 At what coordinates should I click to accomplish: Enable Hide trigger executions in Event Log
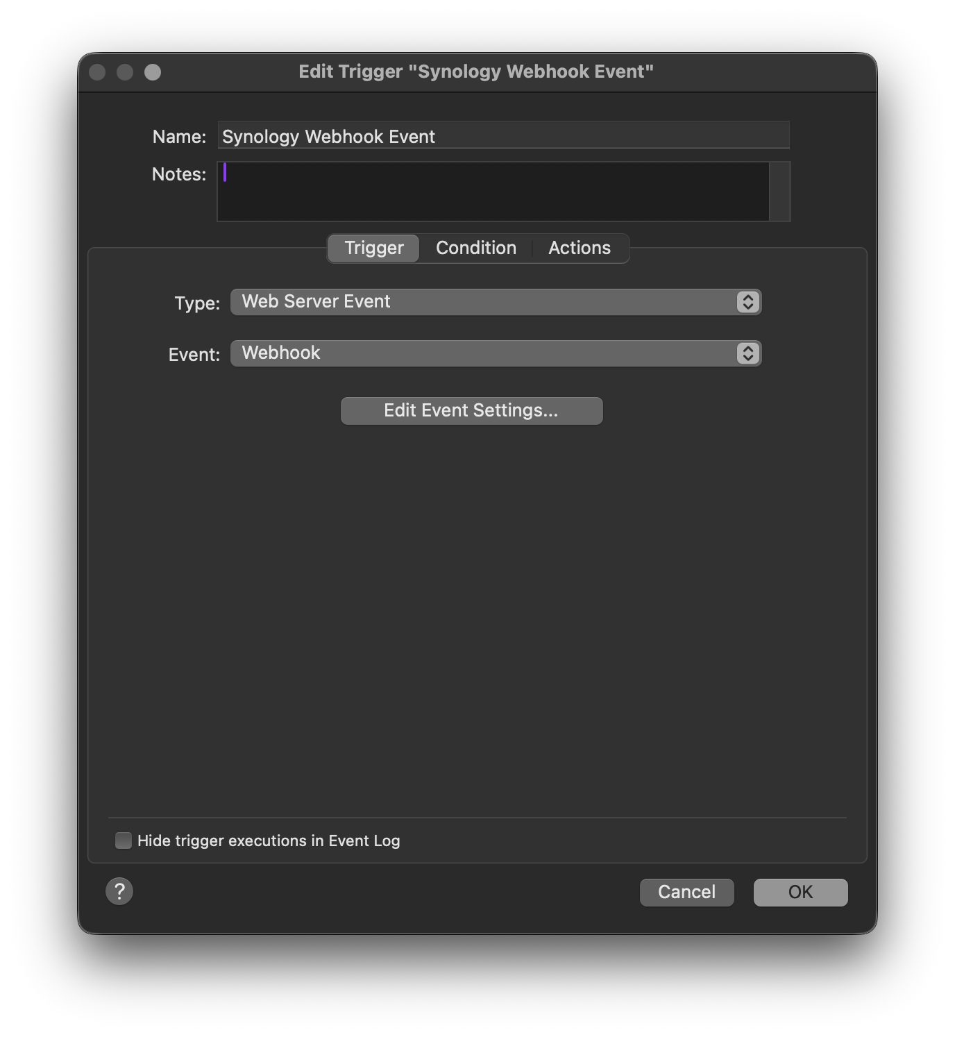[124, 841]
